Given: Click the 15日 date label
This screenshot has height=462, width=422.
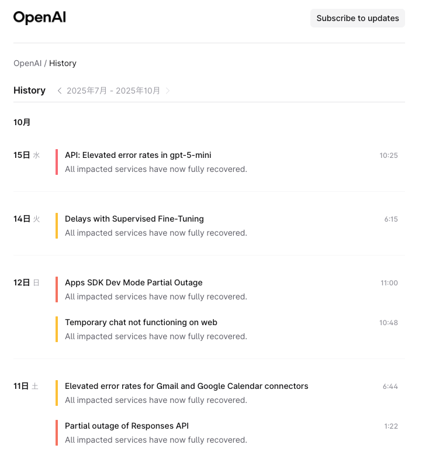Looking at the screenshot, I should 22,155.
